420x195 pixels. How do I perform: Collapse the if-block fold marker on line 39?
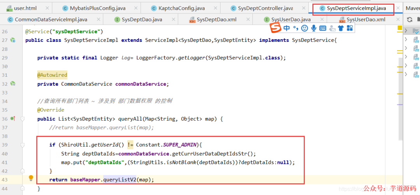click(23, 145)
